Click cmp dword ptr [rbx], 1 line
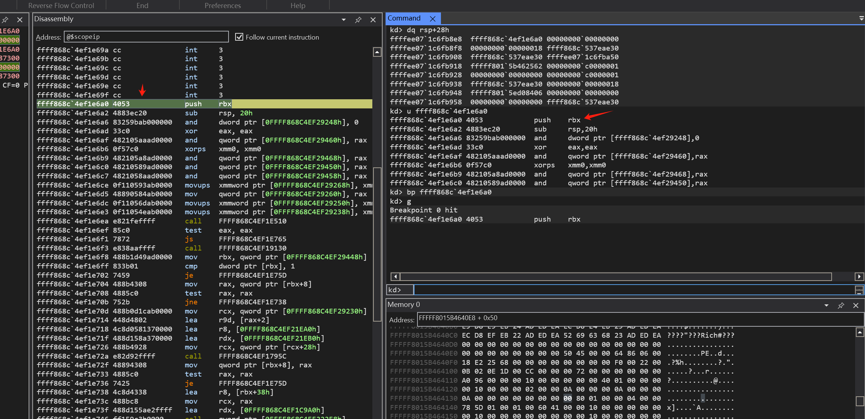This screenshot has height=419, width=865. 204,266
